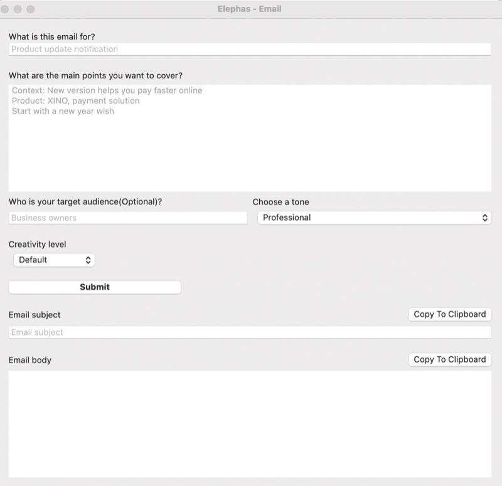Image resolution: width=502 pixels, height=486 pixels.
Task: Click the 'What is this email for?' input field
Action: (x=250, y=49)
